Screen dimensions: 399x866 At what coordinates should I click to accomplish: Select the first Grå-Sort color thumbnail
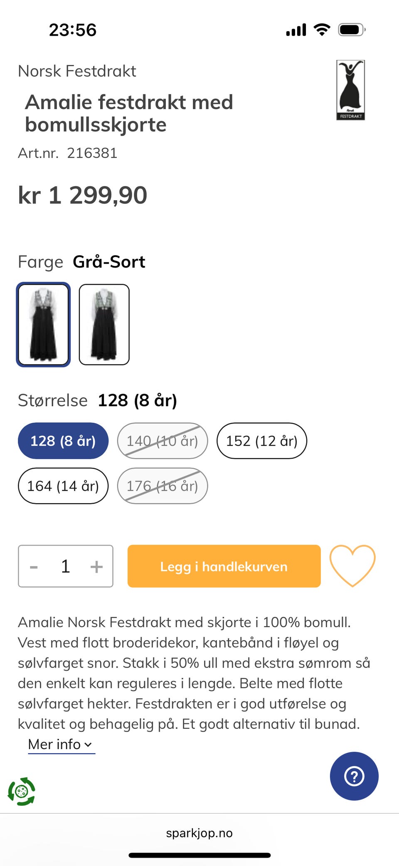point(43,325)
